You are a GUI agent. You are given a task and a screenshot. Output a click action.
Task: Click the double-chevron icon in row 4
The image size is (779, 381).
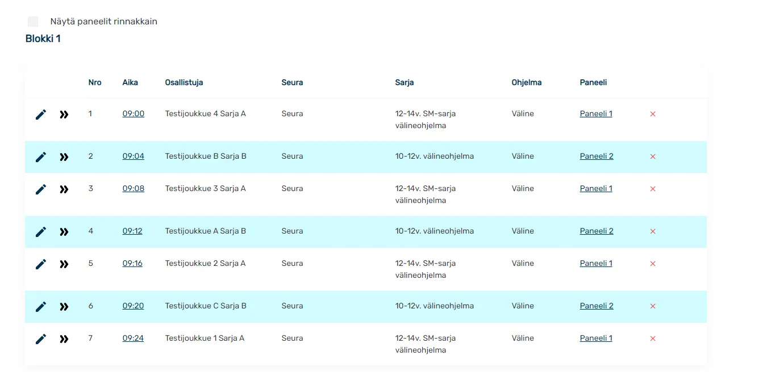(64, 232)
